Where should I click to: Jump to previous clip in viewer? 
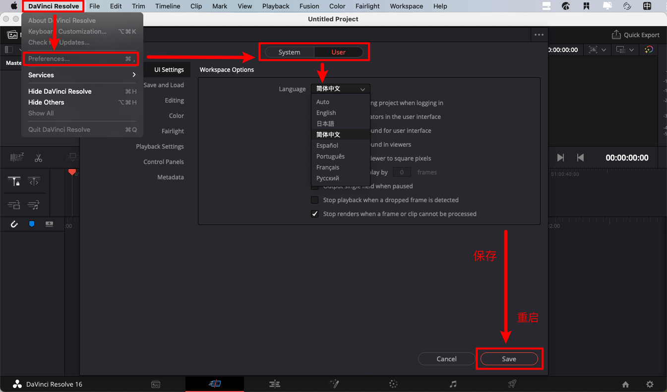point(580,158)
